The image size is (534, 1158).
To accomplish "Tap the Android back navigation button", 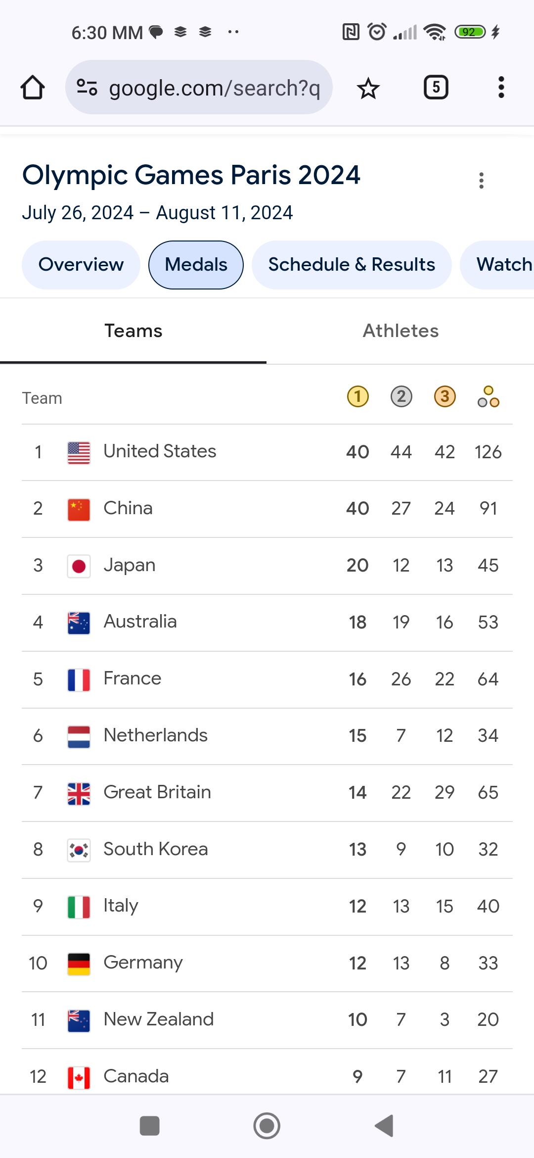I will click(384, 1126).
